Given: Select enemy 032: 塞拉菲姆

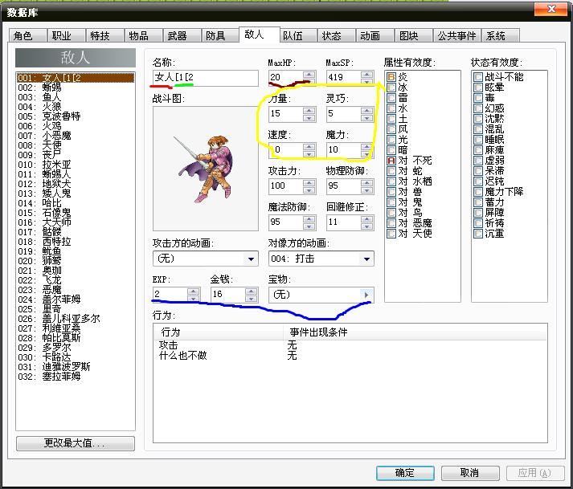Looking at the screenshot, I should pyautogui.click(x=76, y=377).
